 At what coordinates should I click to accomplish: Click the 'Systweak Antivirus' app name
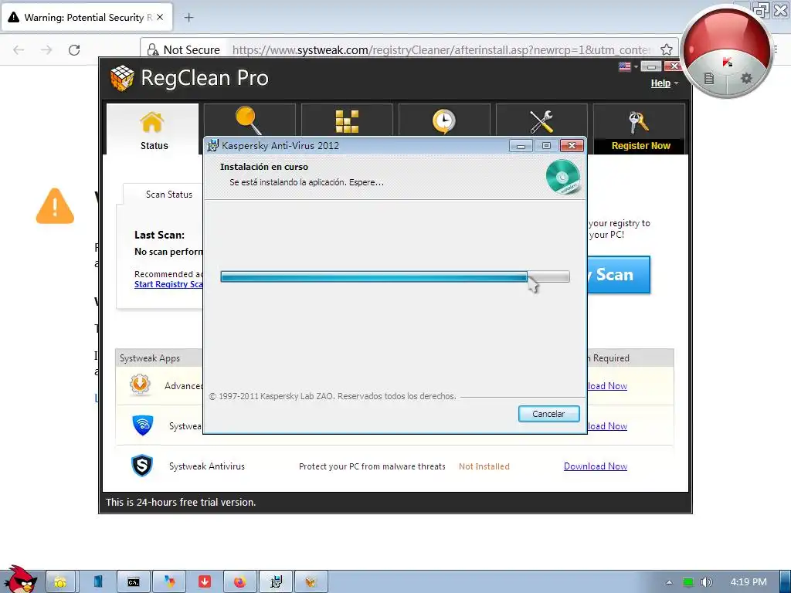click(x=207, y=466)
